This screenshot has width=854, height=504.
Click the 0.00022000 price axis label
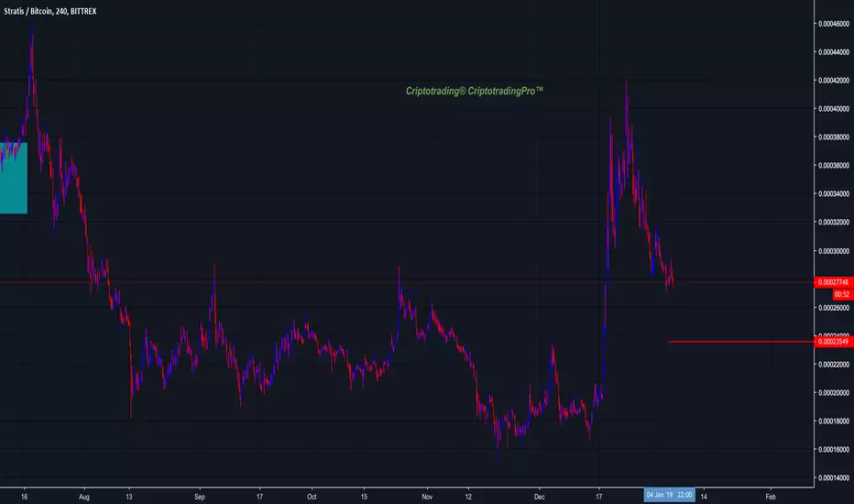tap(834, 365)
